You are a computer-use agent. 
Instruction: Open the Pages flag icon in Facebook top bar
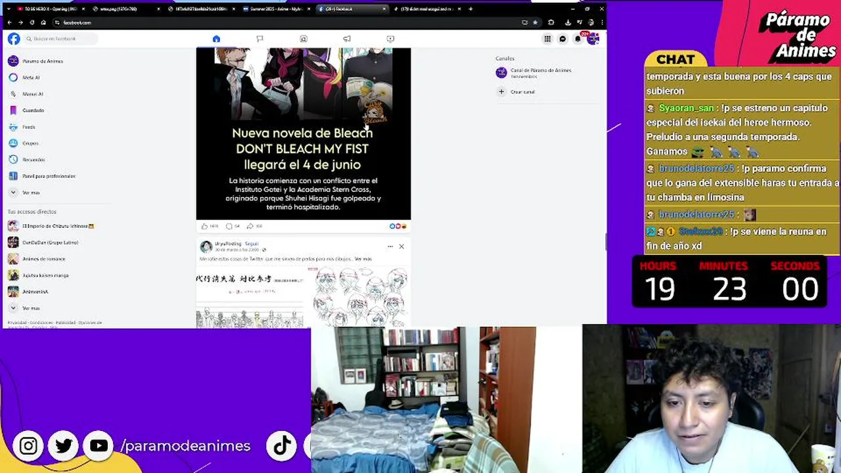tap(260, 39)
